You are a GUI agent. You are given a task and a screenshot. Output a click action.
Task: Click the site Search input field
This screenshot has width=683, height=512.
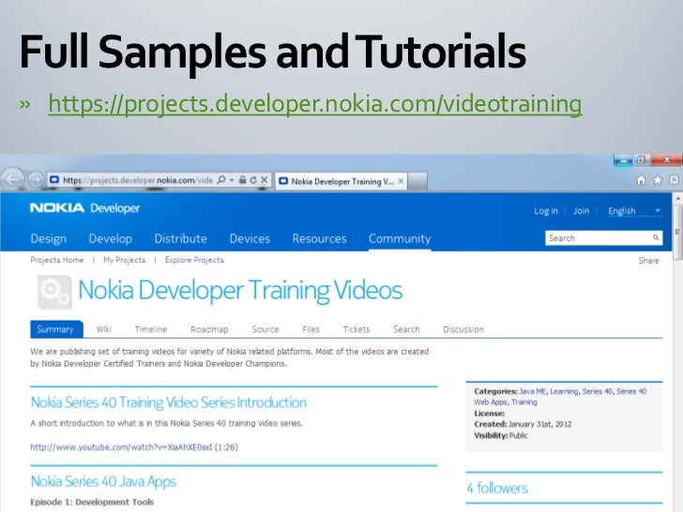point(603,238)
